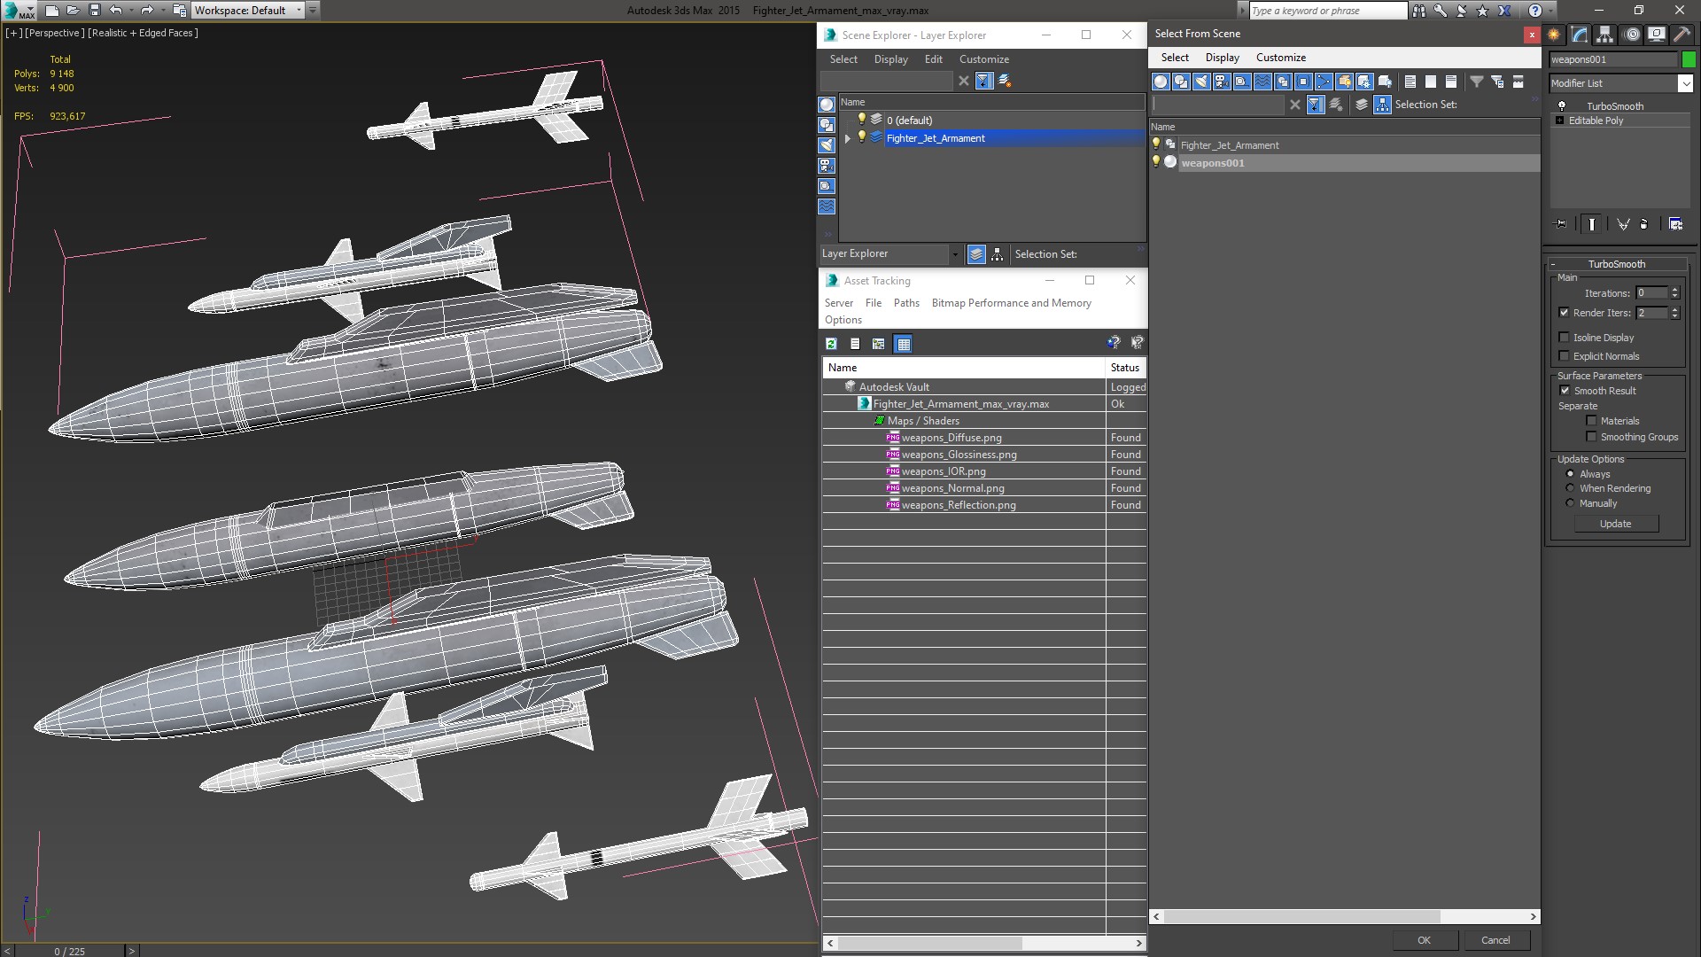
Task: Click the Pin Stack icon under the modifier stack
Action: 1560,224
